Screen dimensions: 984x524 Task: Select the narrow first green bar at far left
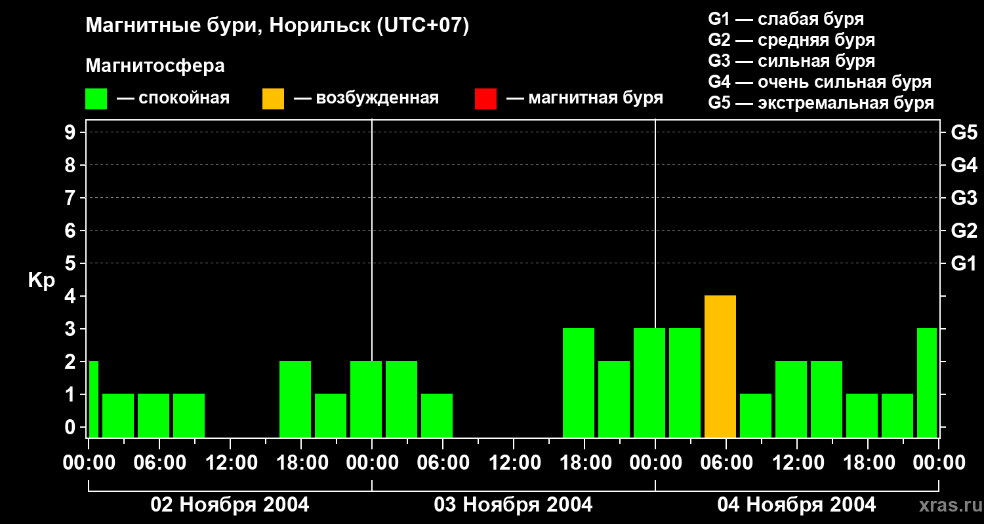point(93,399)
